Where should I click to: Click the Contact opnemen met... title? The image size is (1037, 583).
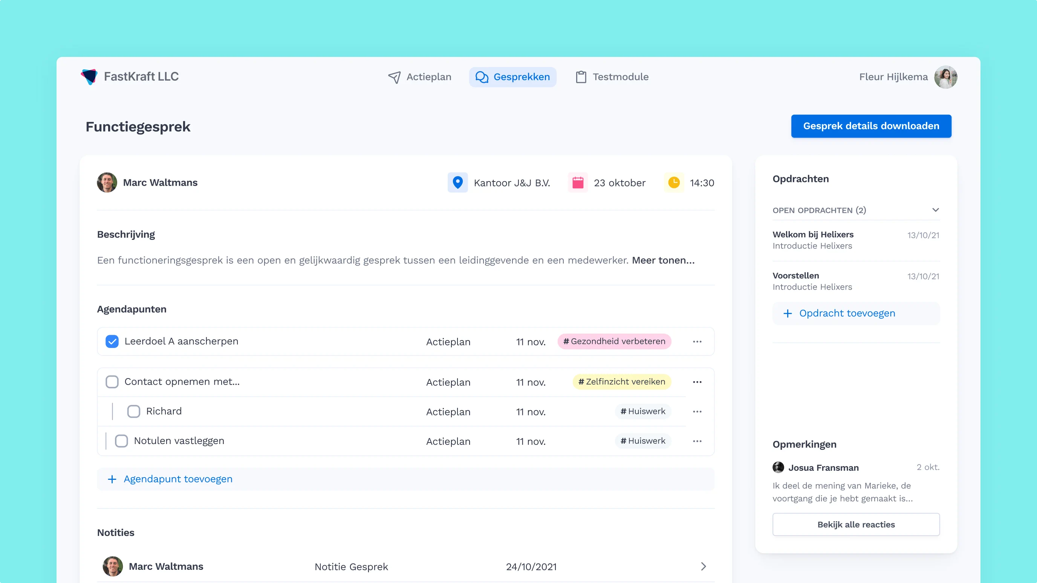(182, 382)
